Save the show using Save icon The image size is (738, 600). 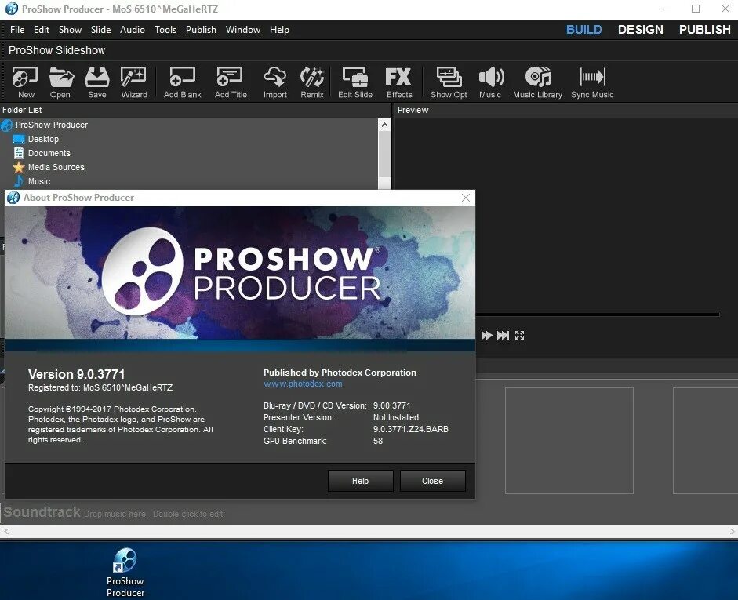(x=97, y=82)
